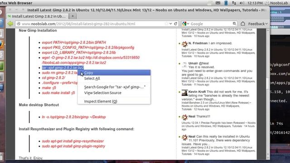Click the sudo make install -j5 command
The width and height of the screenshot is (290, 163).
click(x=58, y=93)
